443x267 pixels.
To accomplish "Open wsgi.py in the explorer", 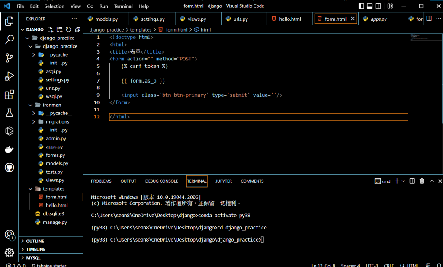I will point(51,96).
